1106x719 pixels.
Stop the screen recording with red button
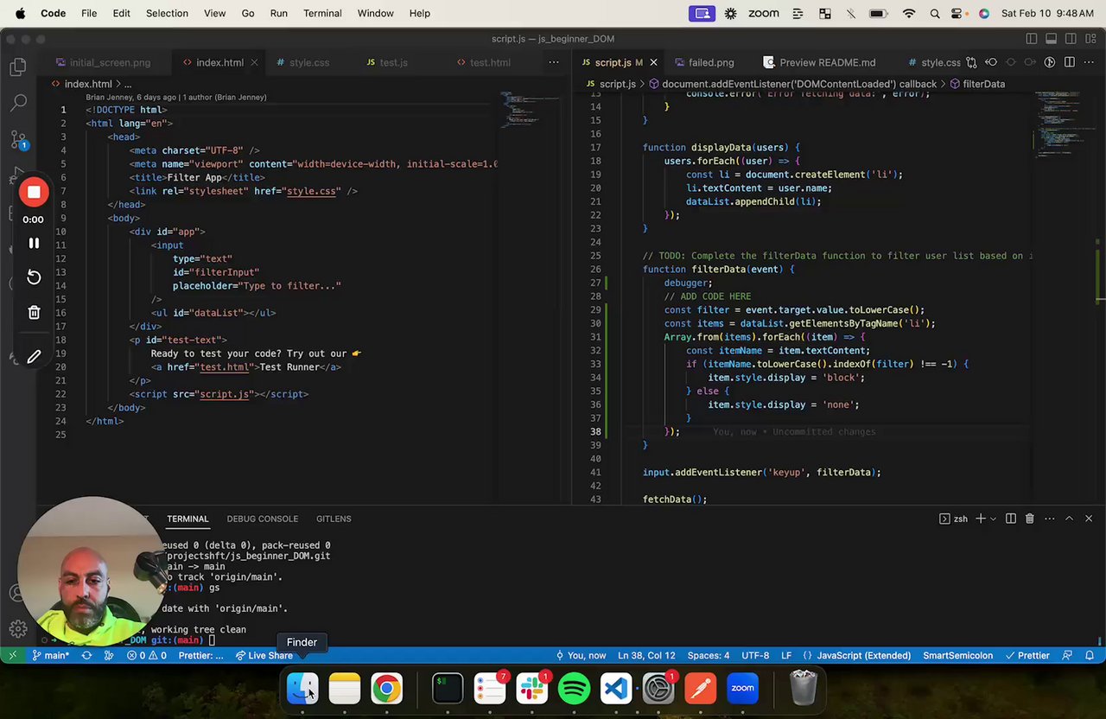coord(34,193)
